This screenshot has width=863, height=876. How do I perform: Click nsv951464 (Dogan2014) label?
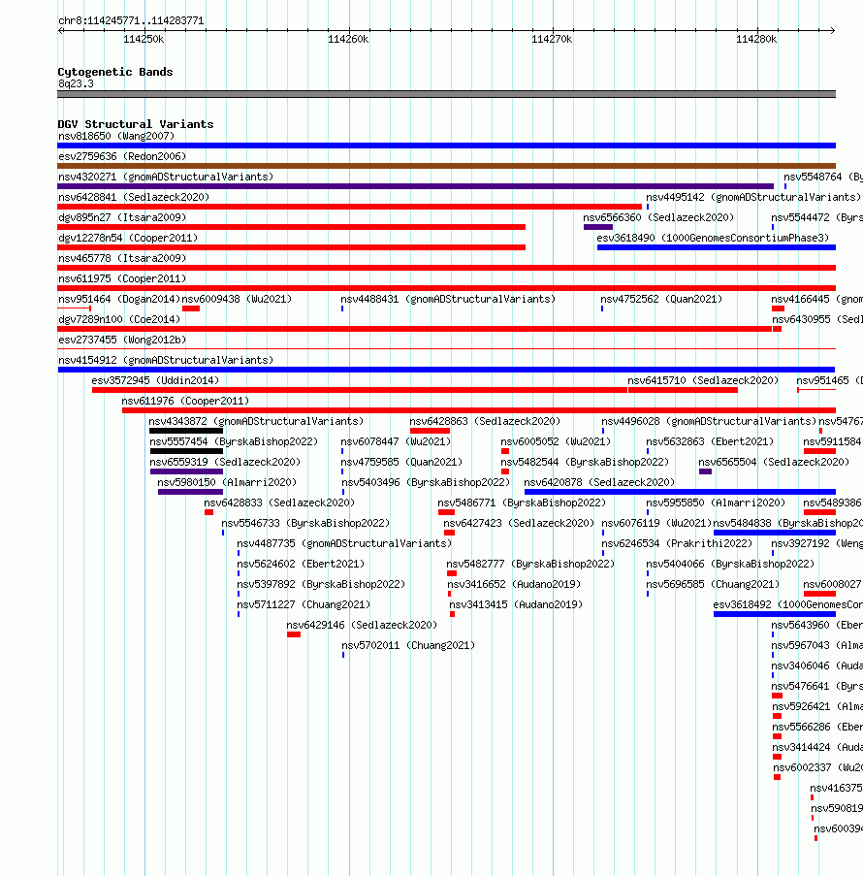point(119,300)
